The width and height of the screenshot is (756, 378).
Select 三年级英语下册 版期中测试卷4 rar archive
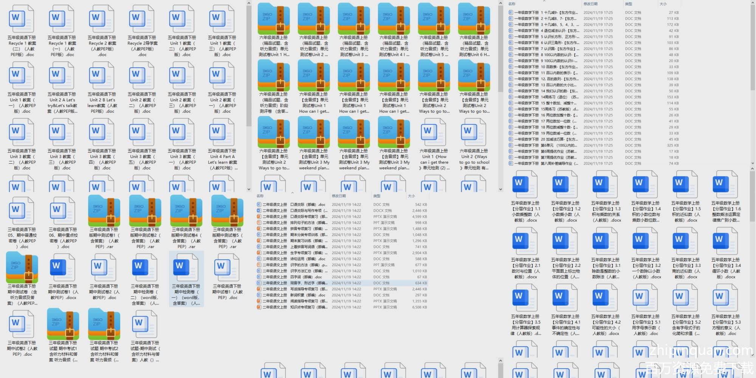coord(186,211)
